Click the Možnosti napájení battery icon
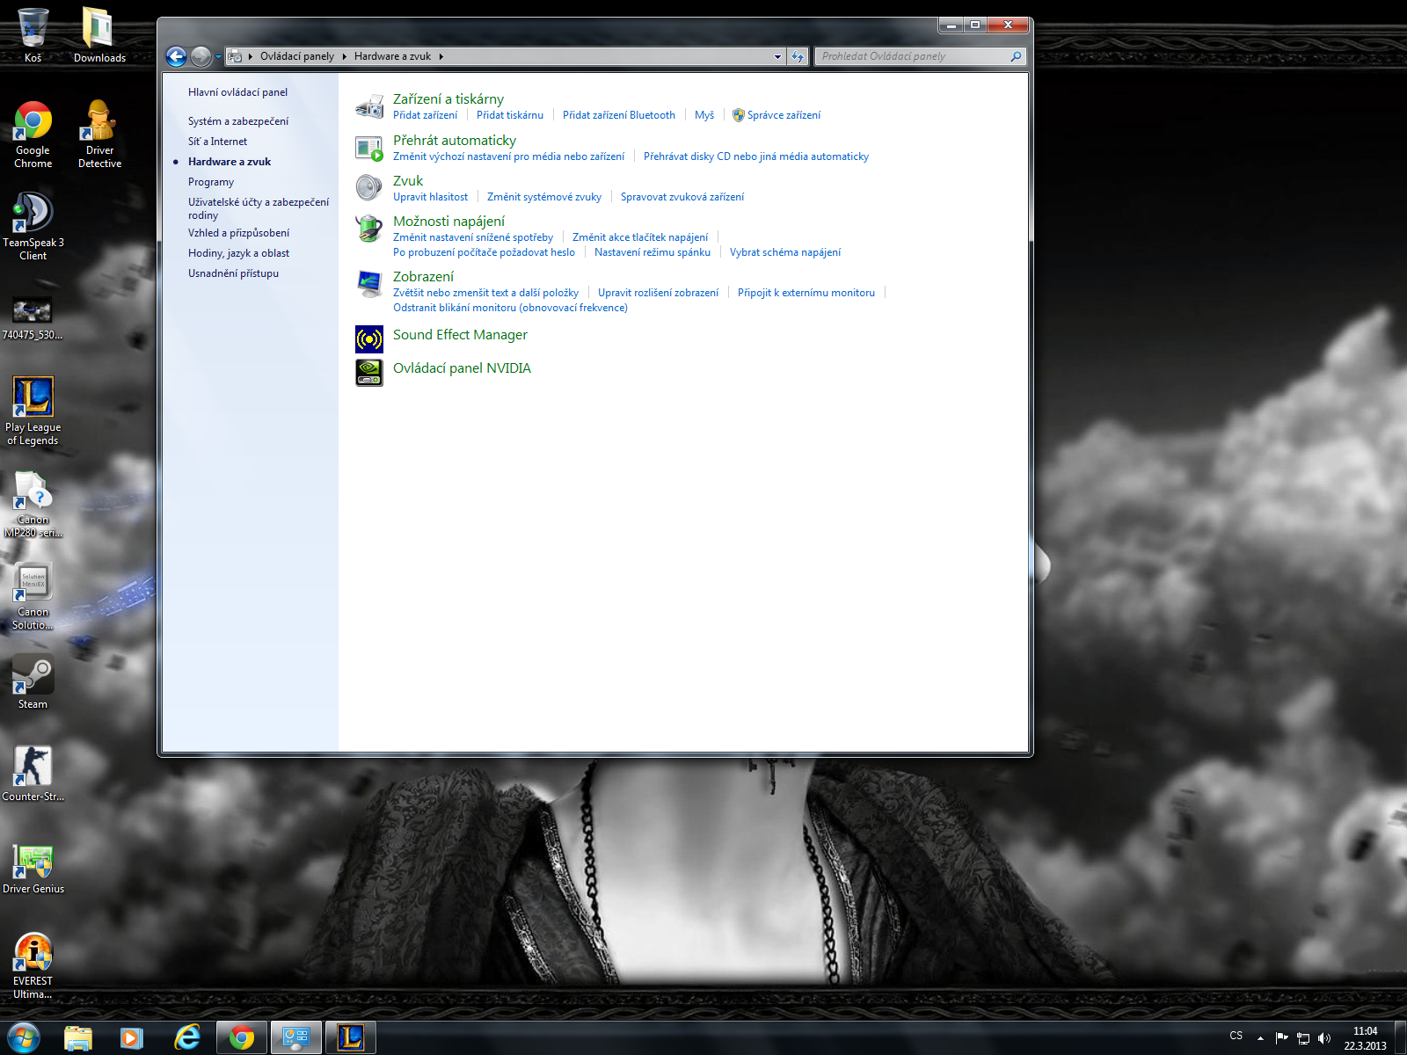 pos(368,229)
